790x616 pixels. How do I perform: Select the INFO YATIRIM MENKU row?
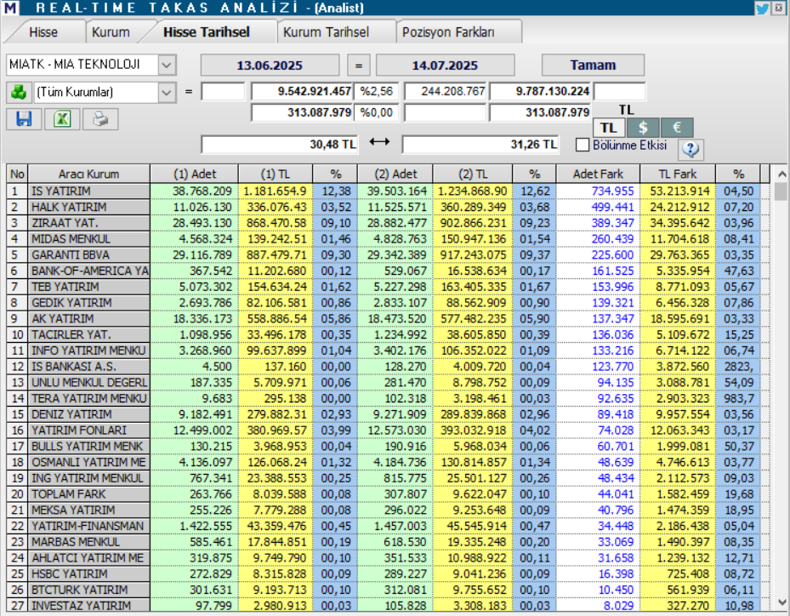[388, 351]
